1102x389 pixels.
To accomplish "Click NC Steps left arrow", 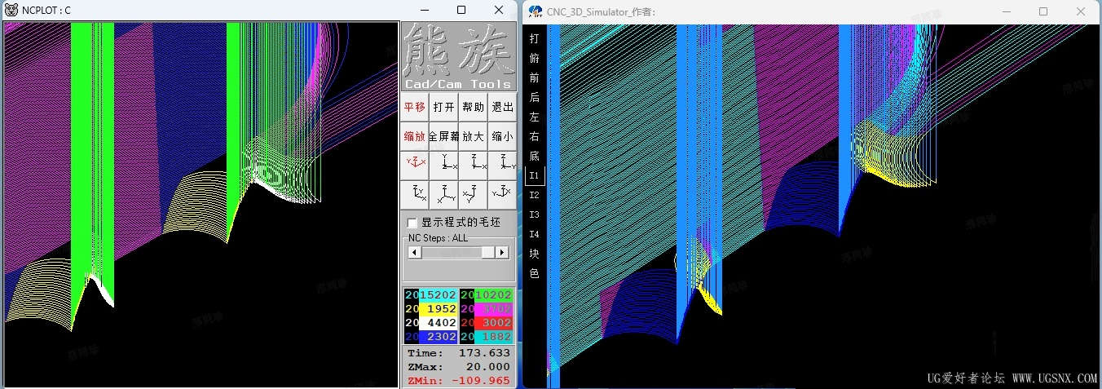I will pyautogui.click(x=415, y=253).
